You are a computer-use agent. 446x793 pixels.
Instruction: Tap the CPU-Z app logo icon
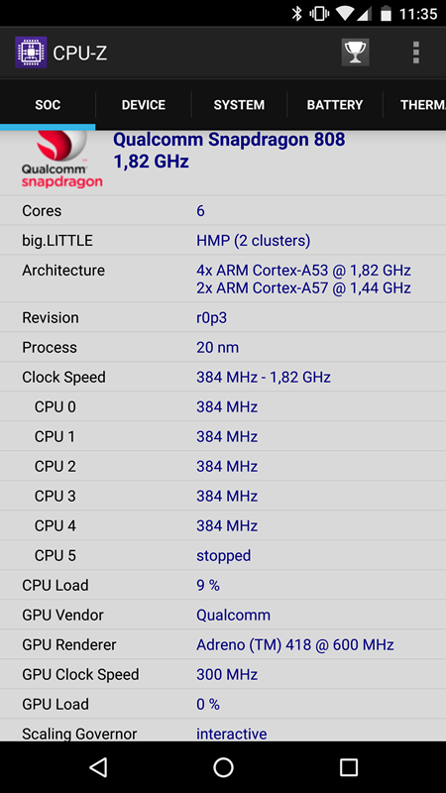click(x=31, y=53)
